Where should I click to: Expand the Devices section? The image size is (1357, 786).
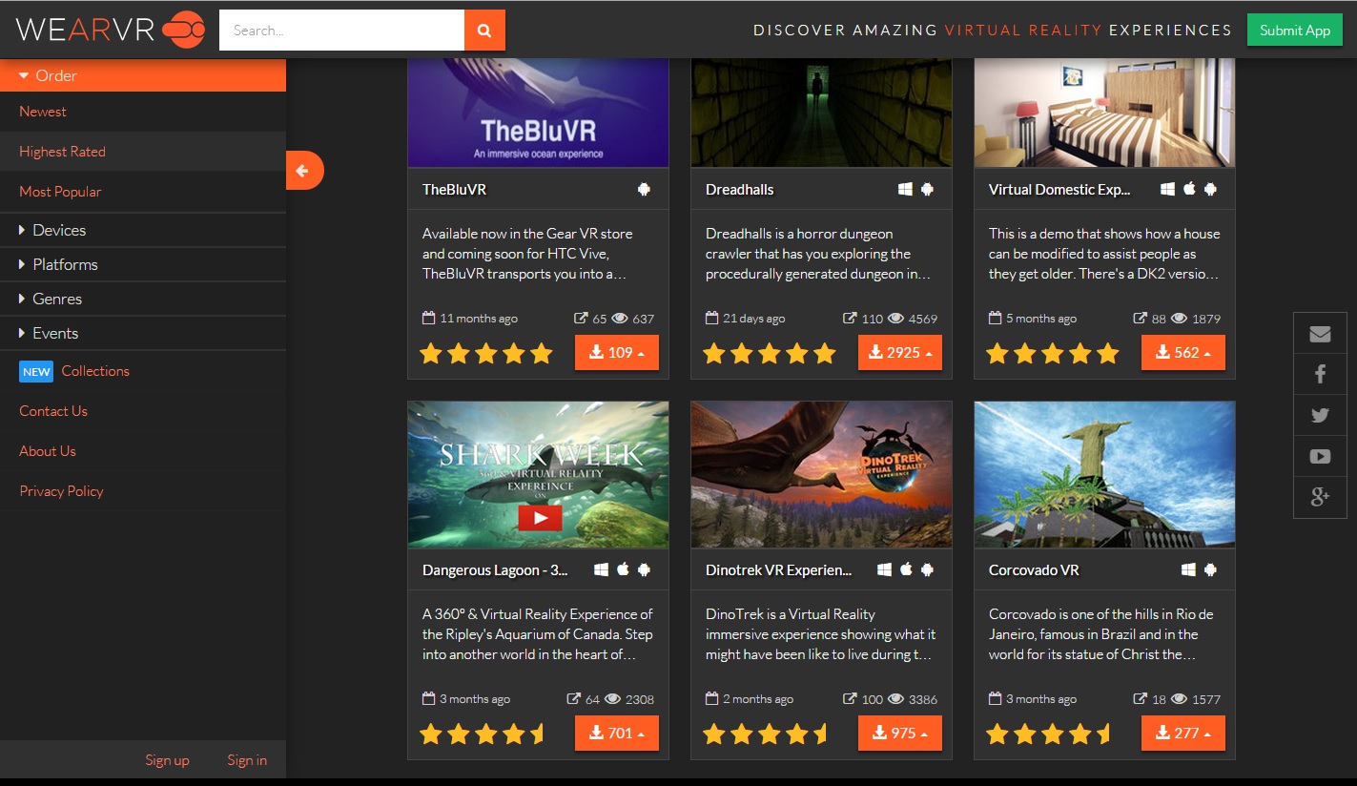tap(143, 230)
